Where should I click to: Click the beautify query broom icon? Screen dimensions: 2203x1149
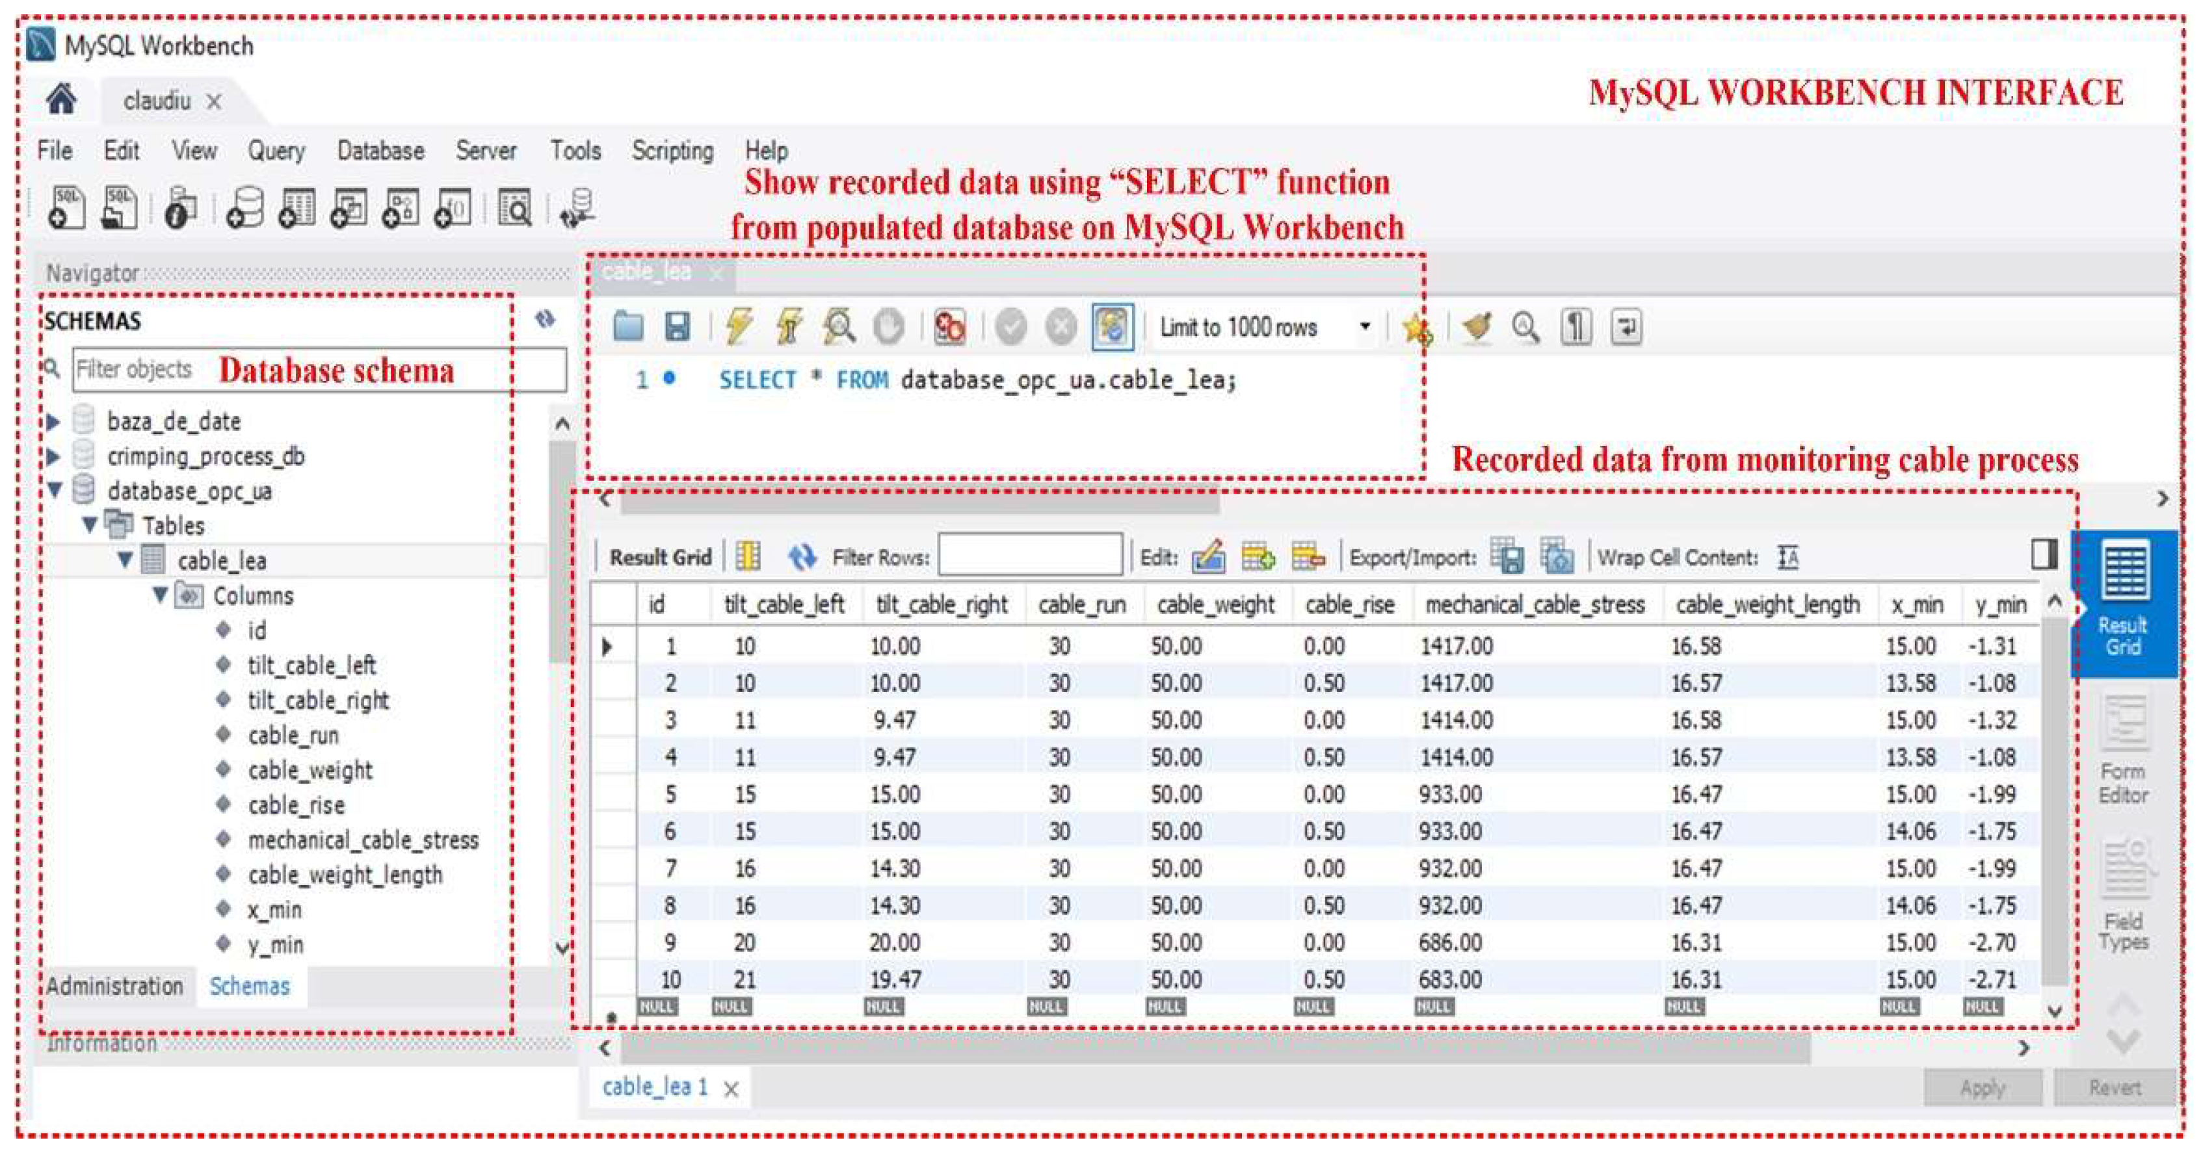pyautogui.click(x=1477, y=328)
